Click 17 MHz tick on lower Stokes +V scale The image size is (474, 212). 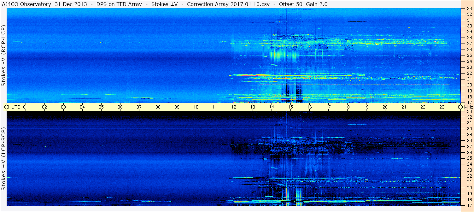[x=469, y=205]
